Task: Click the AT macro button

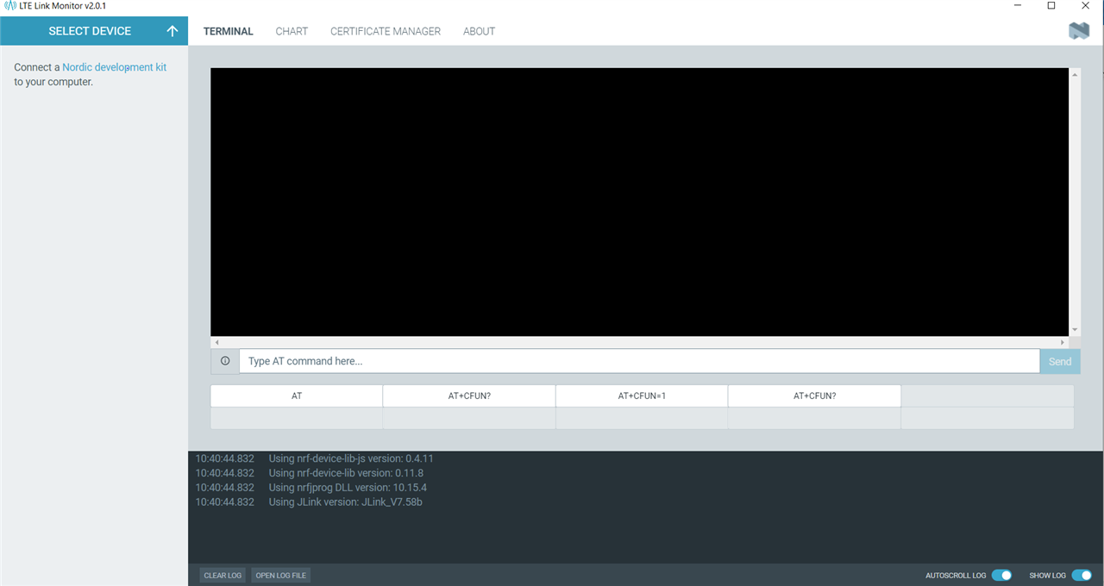Action: 297,396
